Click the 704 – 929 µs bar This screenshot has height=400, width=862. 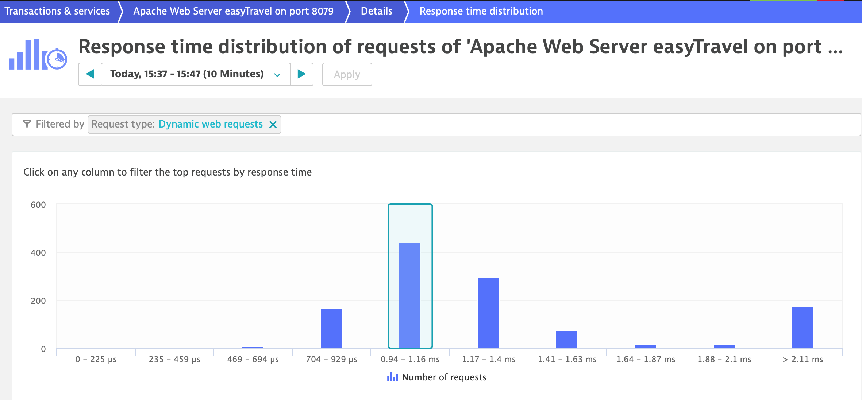point(331,329)
